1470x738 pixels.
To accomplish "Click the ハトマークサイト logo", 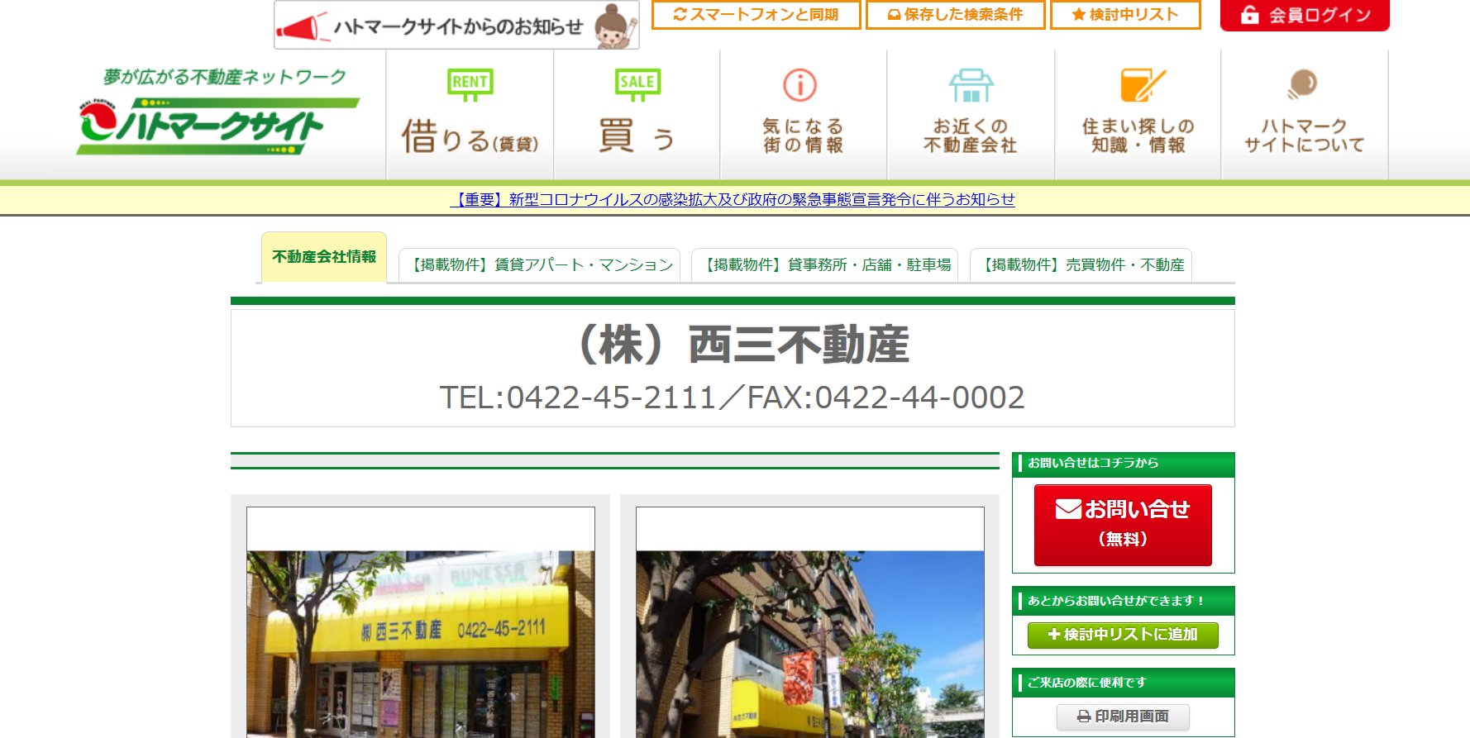I will point(218,126).
